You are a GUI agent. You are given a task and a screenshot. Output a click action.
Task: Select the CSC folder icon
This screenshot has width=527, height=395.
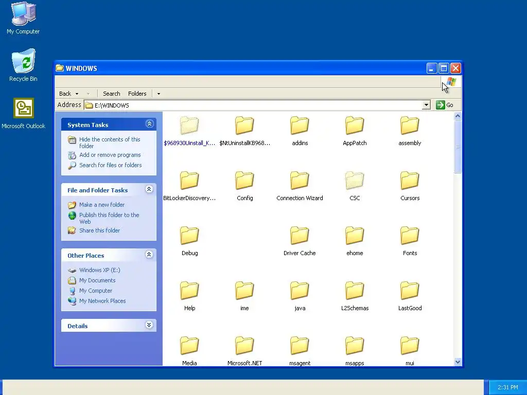355,181
